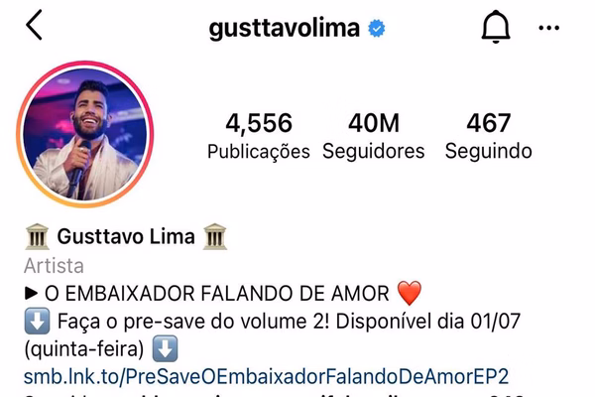Tap the down arrow emoji before Faça

[x=37, y=321]
